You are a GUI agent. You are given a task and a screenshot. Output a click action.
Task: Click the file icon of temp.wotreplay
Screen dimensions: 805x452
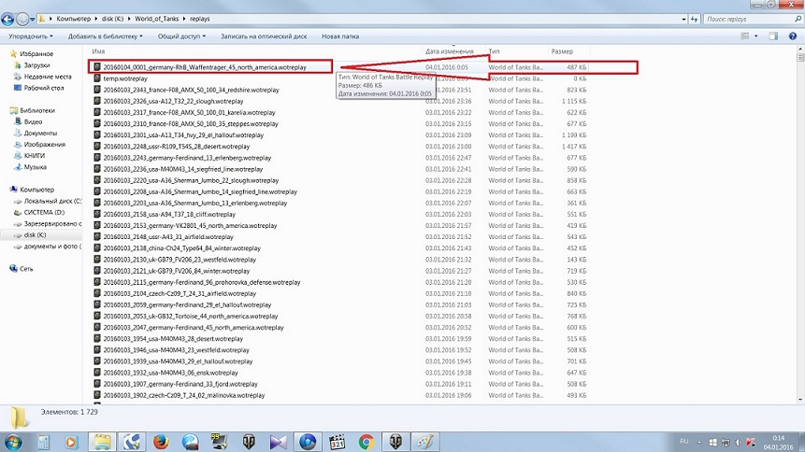(x=97, y=78)
